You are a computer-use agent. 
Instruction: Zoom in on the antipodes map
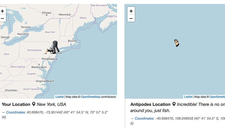click(131, 11)
